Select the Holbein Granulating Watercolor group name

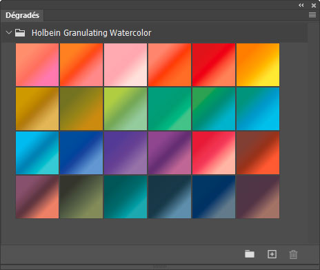click(92, 33)
